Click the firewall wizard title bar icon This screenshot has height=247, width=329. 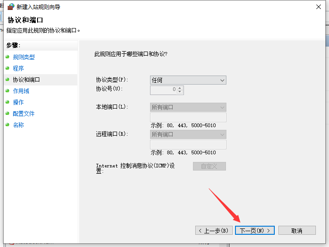(11, 7)
